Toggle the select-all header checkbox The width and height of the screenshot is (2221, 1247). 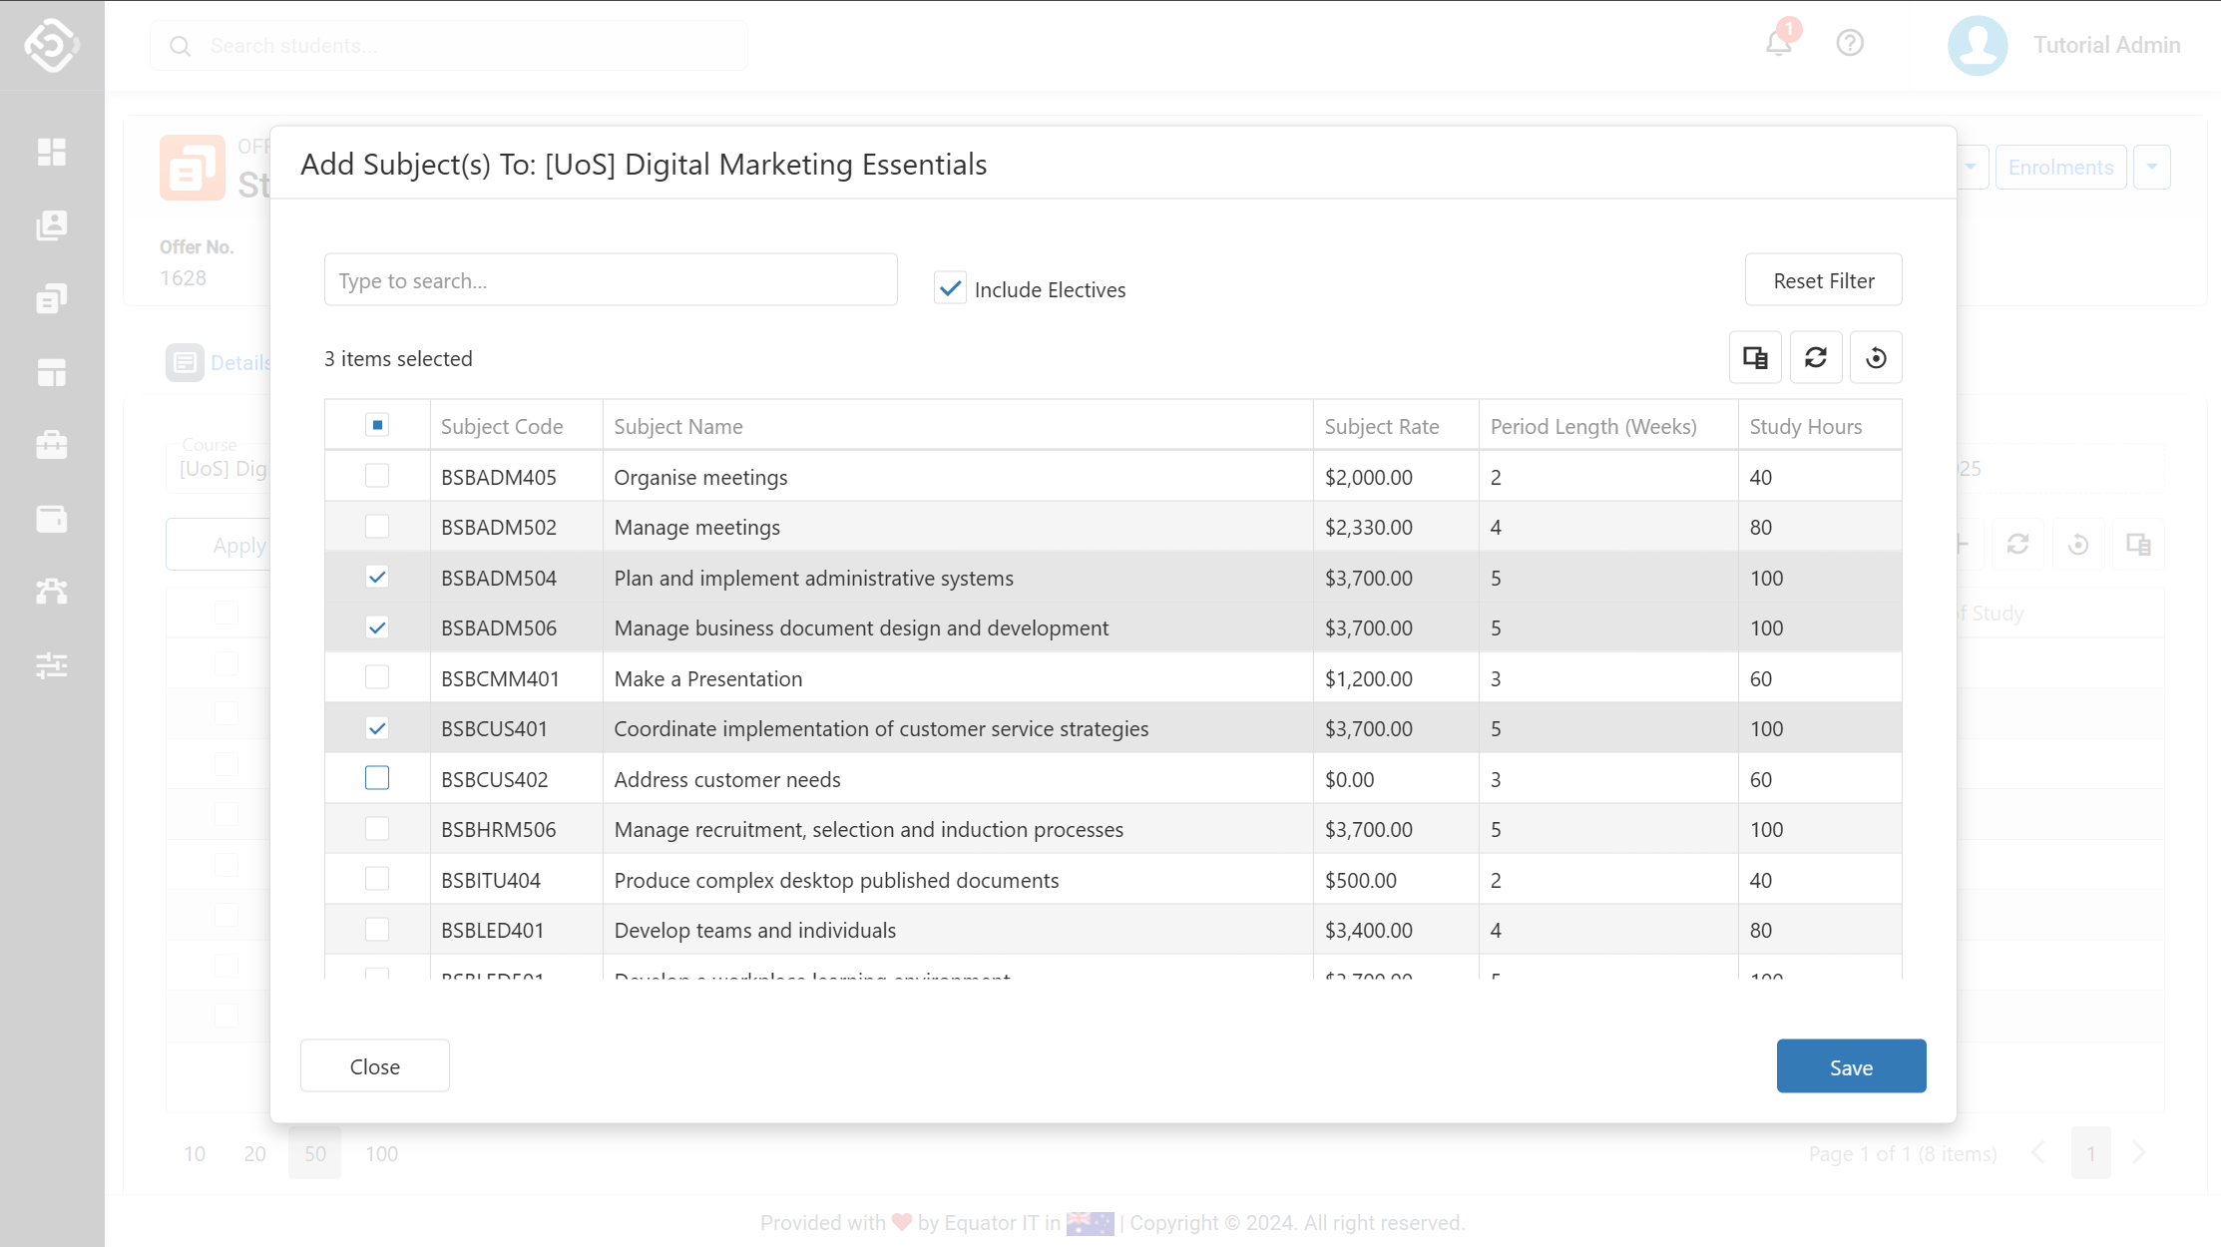377,426
